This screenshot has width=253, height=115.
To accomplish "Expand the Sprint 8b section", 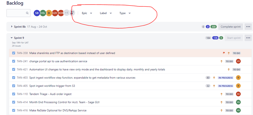I will [12, 26].
